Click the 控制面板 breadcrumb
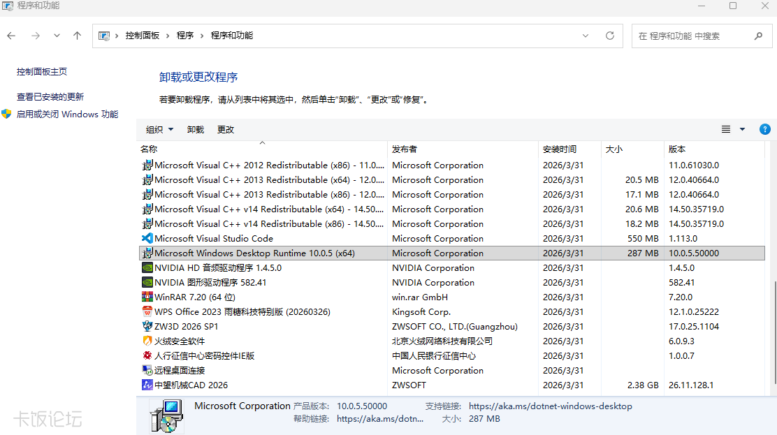This screenshot has height=435, width=777. pyautogui.click(x=143, y=36)
